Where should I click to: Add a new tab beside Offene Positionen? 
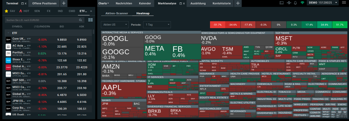(64, 3)
